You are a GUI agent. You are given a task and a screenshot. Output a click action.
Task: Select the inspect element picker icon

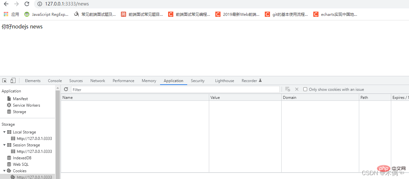click(x=5, y=81)
